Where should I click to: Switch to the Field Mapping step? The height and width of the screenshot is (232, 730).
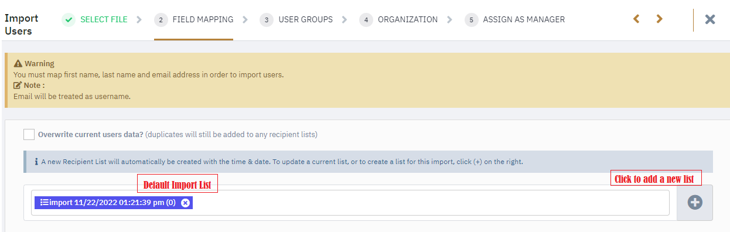point(203,19)
